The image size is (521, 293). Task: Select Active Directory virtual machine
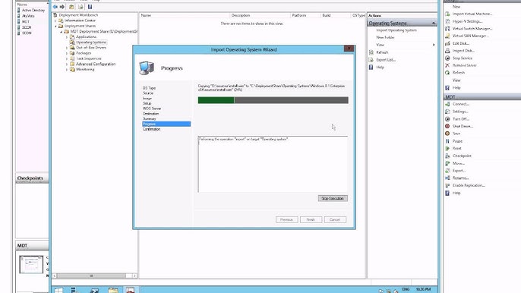tap(33, 11)
